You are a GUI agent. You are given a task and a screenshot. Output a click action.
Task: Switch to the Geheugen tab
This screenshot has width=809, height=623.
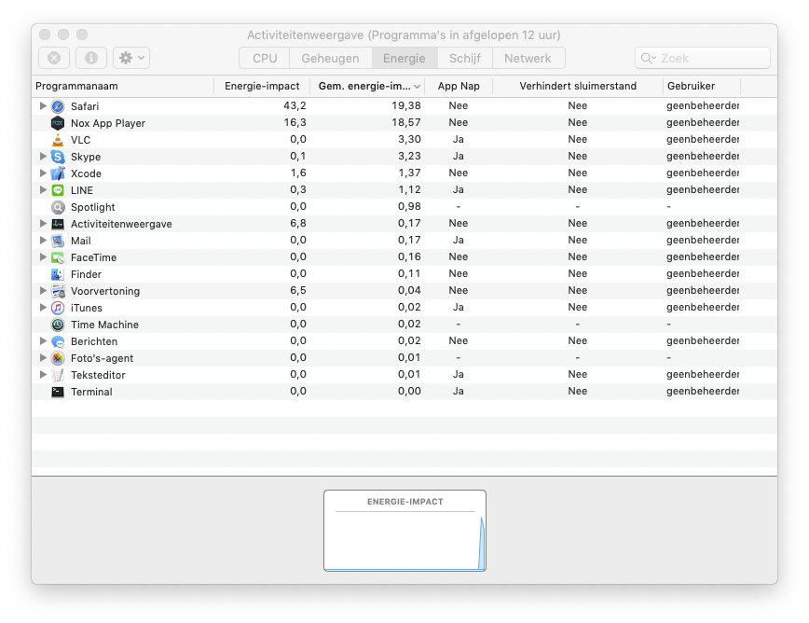330,59
